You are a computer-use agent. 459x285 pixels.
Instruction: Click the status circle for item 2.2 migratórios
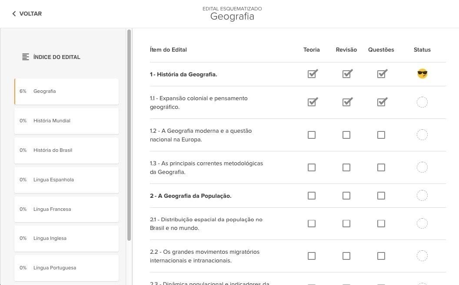[422, 256]
